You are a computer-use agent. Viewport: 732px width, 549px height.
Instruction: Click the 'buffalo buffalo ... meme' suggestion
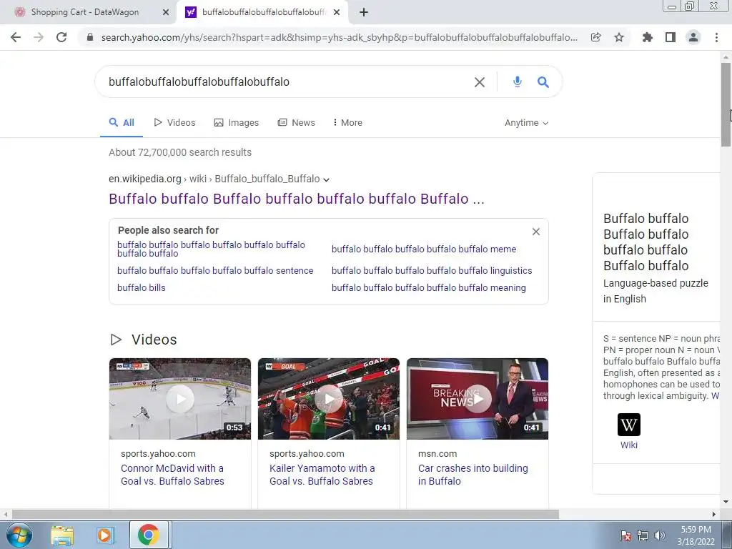pos(424,249)
